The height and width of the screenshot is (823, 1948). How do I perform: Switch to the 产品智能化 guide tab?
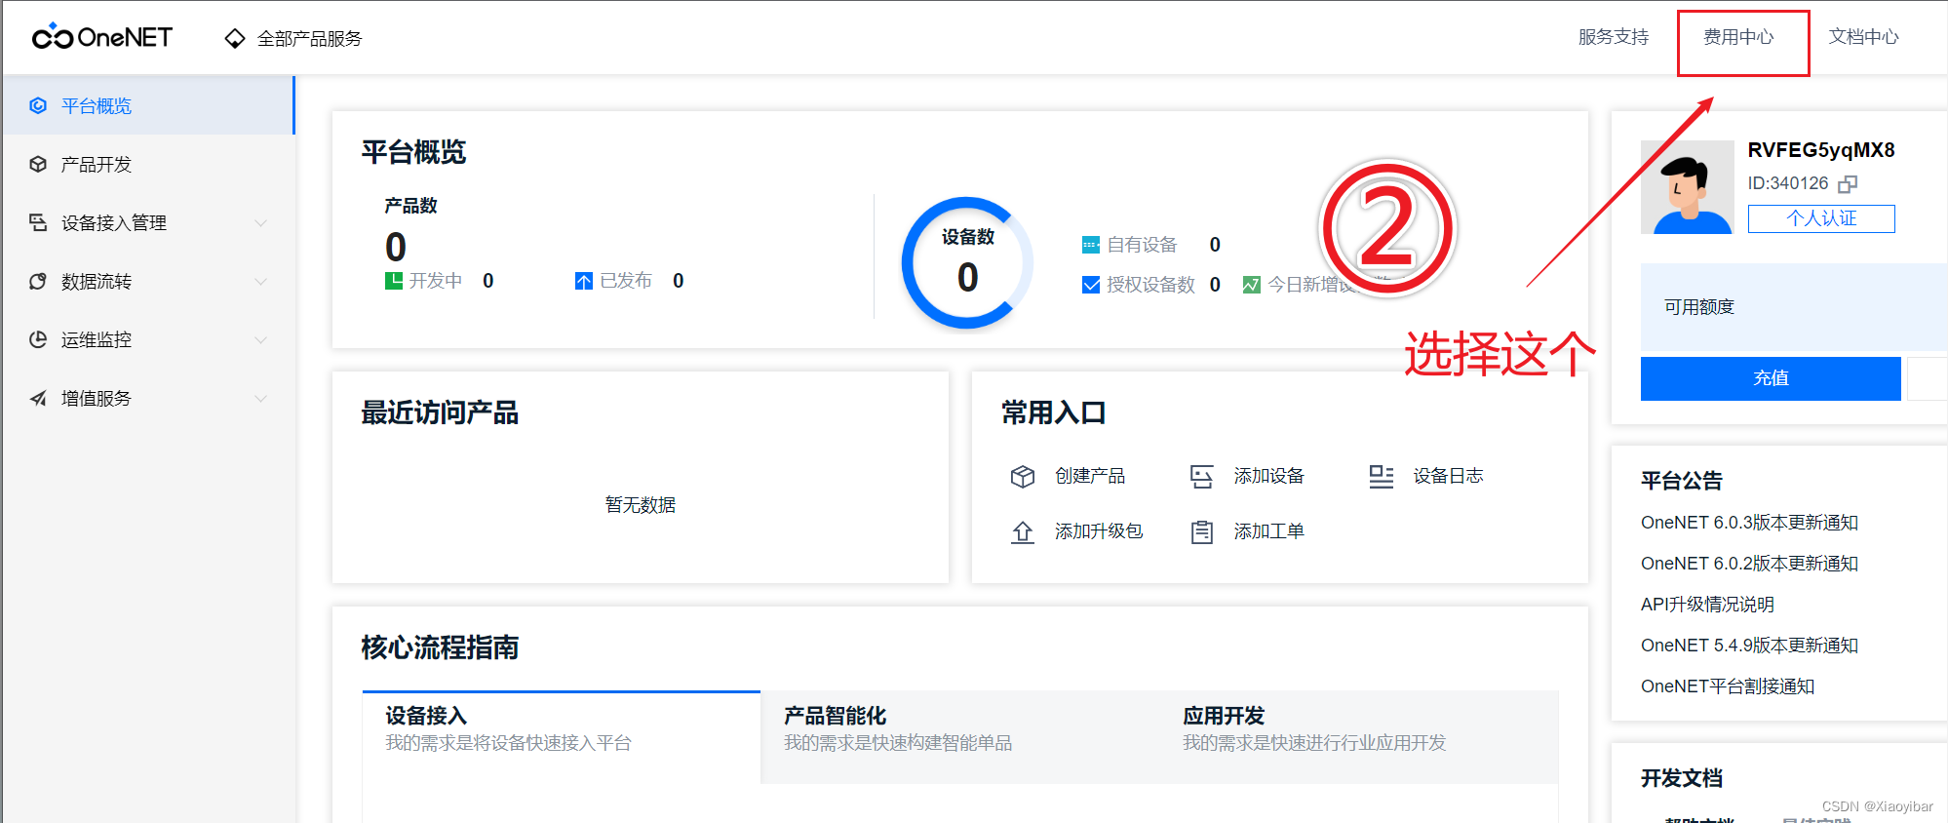[959, 737]
